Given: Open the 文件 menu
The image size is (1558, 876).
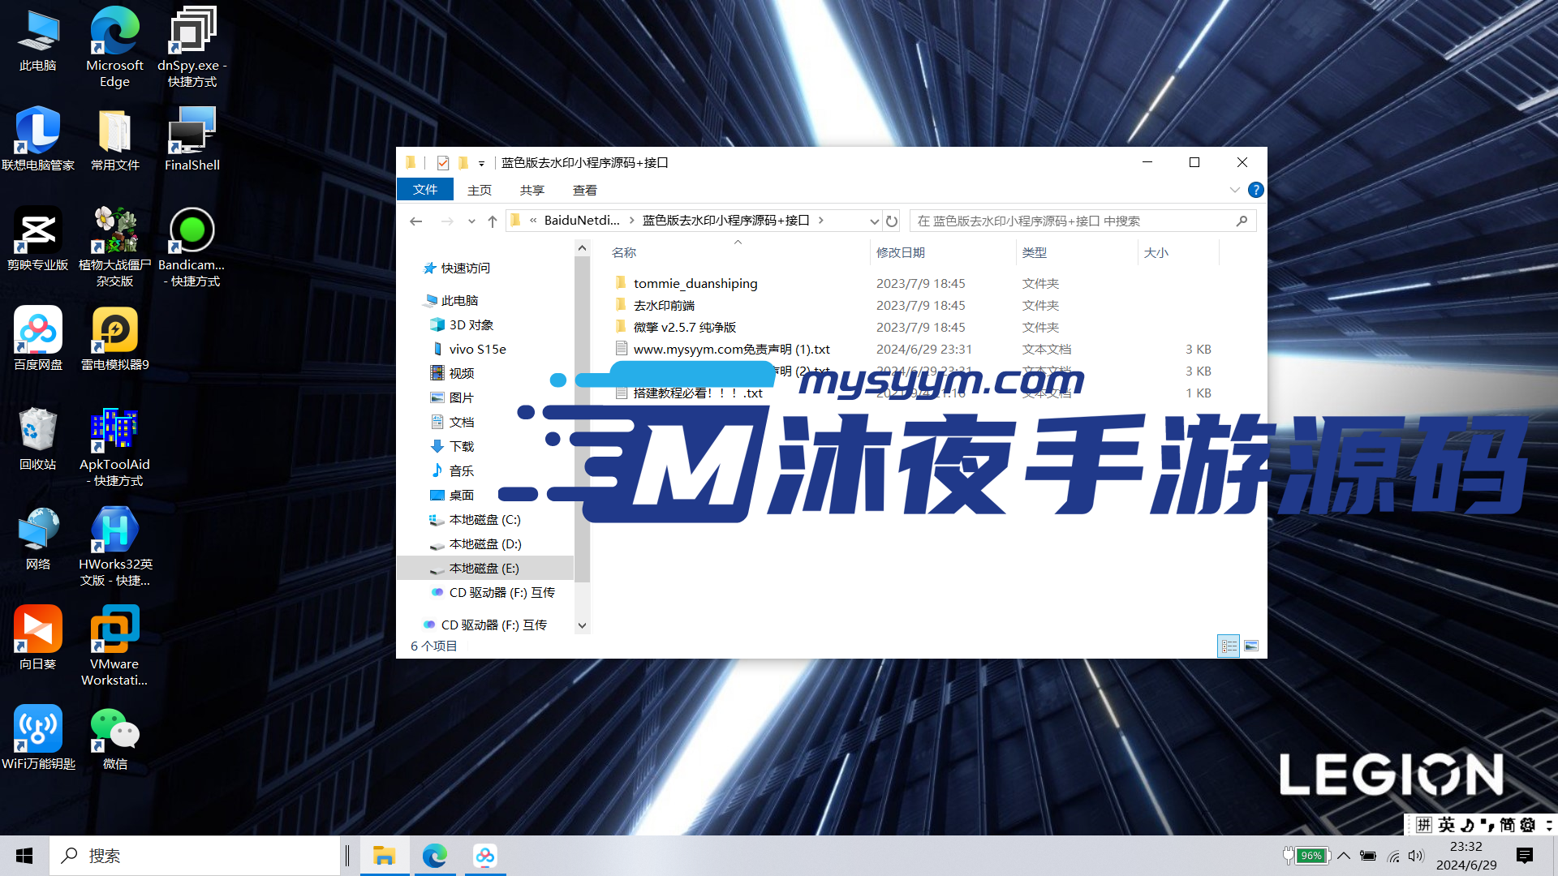Looking at the screenshot, I should [x=425, y=189].
